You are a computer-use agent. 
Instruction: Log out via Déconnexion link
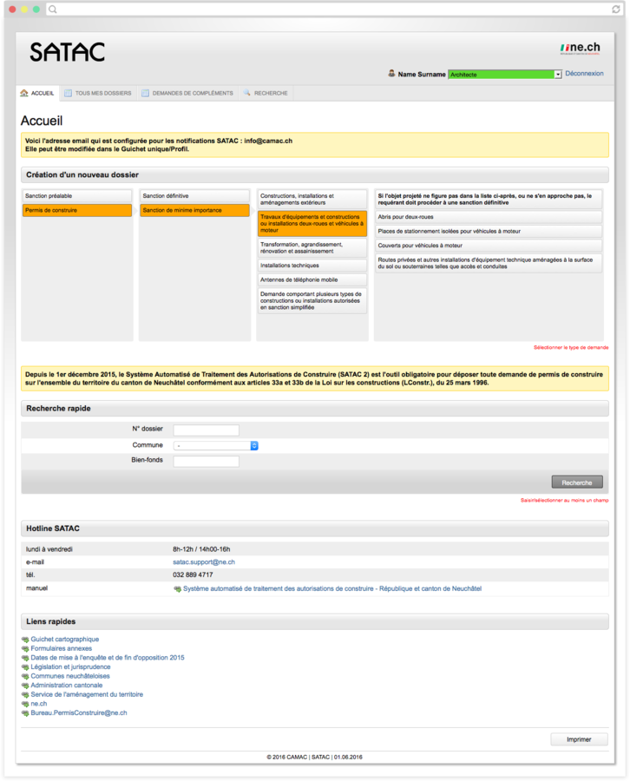(584, 73)
